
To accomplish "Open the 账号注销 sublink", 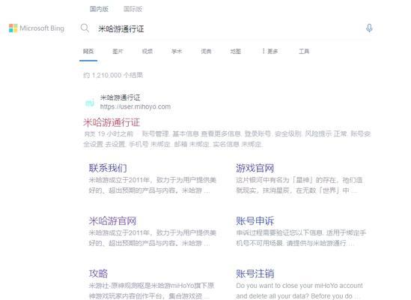I will click(x=255, y=274).
